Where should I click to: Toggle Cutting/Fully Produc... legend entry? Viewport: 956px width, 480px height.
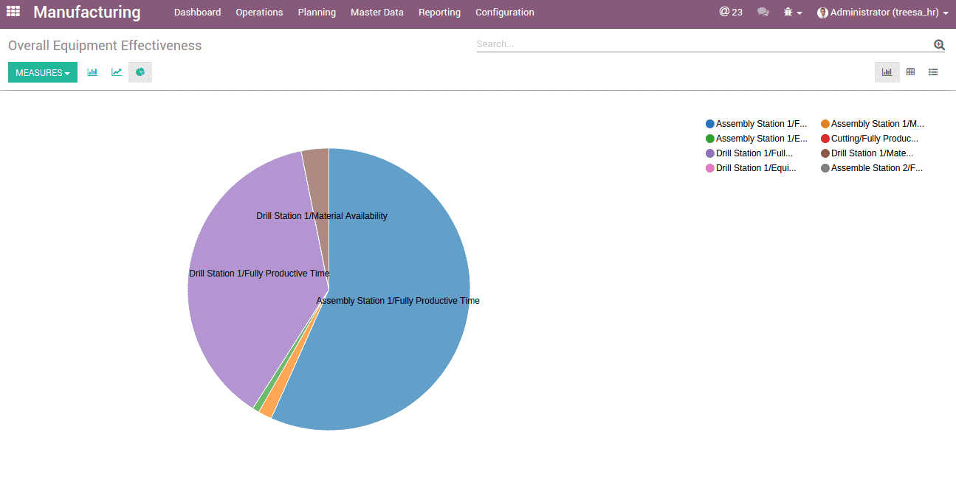(870, 139)
